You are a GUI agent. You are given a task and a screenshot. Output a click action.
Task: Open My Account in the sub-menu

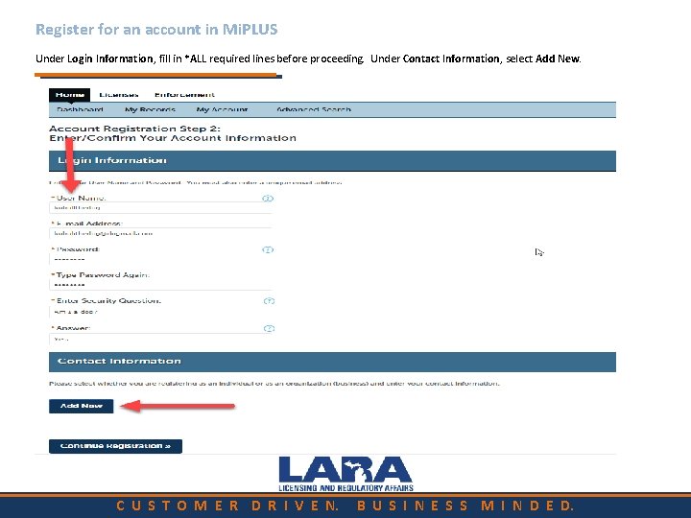222,109
